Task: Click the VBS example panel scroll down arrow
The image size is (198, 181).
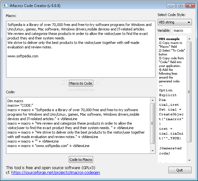Action: click(189, 160)
